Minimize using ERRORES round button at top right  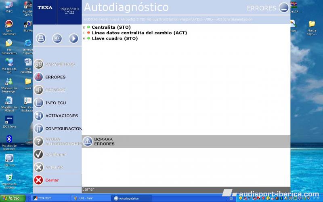pyautogui.click(x=284, y=8)
